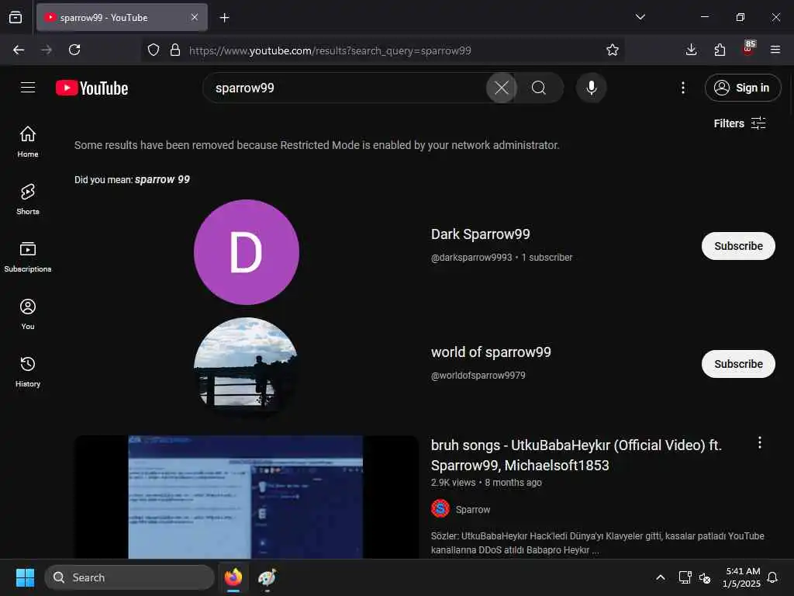Viewport: 794px width, 596px height.
Task: Click the Sözler video description snippet
Action: (598, 542)
